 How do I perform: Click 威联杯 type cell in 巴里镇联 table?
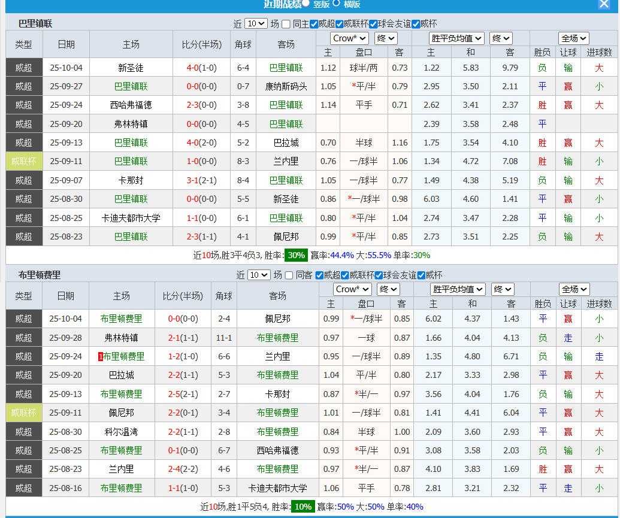click(24, 161)
